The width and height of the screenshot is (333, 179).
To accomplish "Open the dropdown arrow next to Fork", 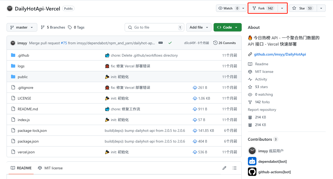I will coord(282,8).
